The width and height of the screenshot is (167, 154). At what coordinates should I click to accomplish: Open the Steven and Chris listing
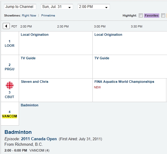pos(35,82)
